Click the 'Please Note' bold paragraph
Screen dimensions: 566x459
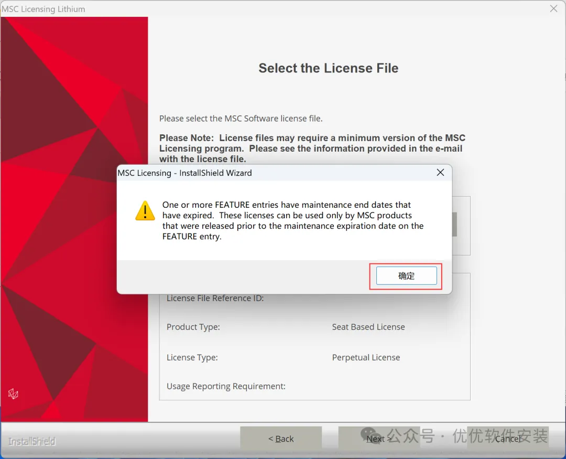tap(312, 148)
